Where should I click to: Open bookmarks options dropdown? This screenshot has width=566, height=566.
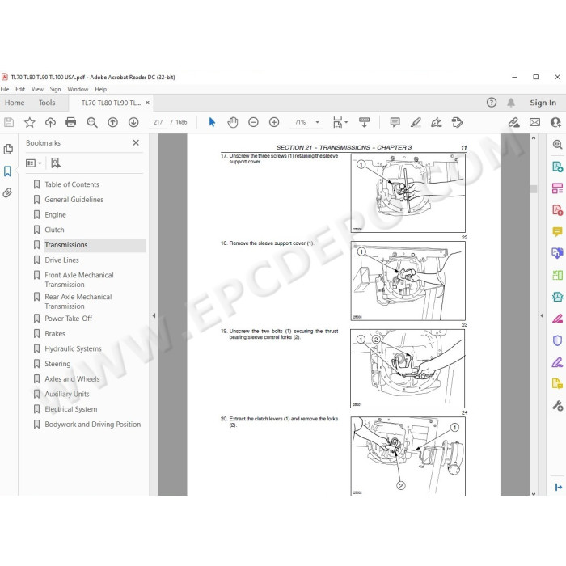[34, 163]
